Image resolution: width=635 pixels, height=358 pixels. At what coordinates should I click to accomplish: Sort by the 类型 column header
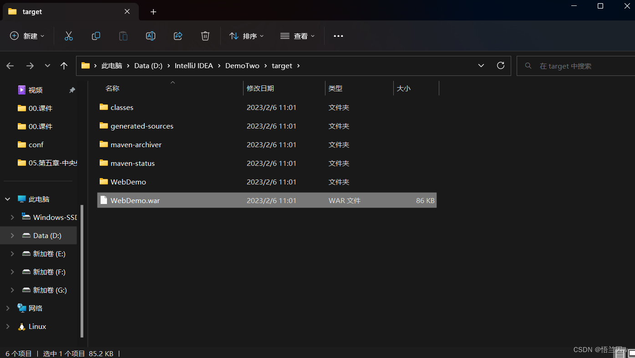pos(360,89)
